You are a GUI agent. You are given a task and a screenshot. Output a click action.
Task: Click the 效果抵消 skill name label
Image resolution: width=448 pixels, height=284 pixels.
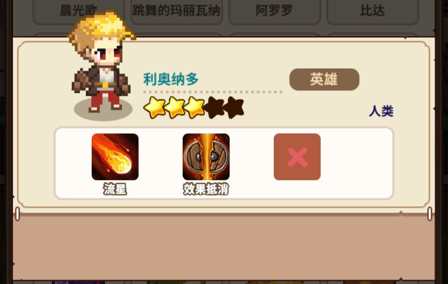206,189
